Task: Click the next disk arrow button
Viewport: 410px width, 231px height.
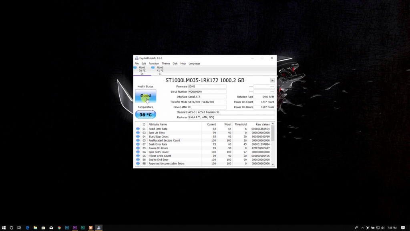Action: pyautogui.click(x=272, y=80)
